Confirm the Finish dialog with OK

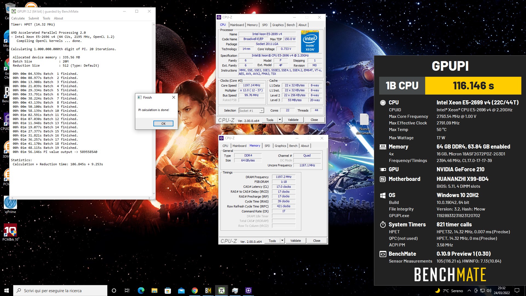pyautogui.click(x=163, y=124)
